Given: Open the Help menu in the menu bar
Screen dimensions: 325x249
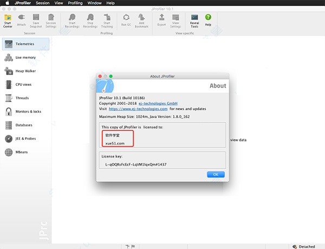Looking at the screenshot, I should [110, 3].
